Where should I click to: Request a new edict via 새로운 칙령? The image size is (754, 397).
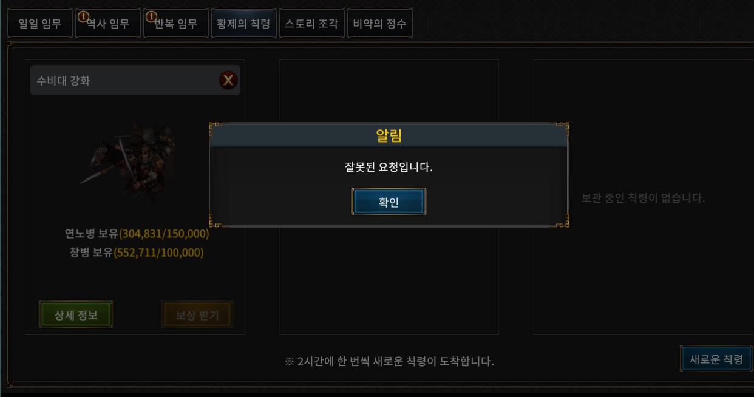716,359
